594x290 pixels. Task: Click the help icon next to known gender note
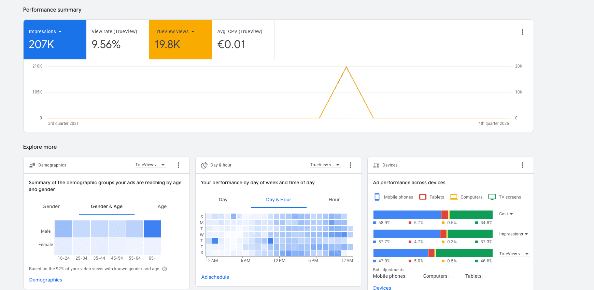[x=165, y=269]
